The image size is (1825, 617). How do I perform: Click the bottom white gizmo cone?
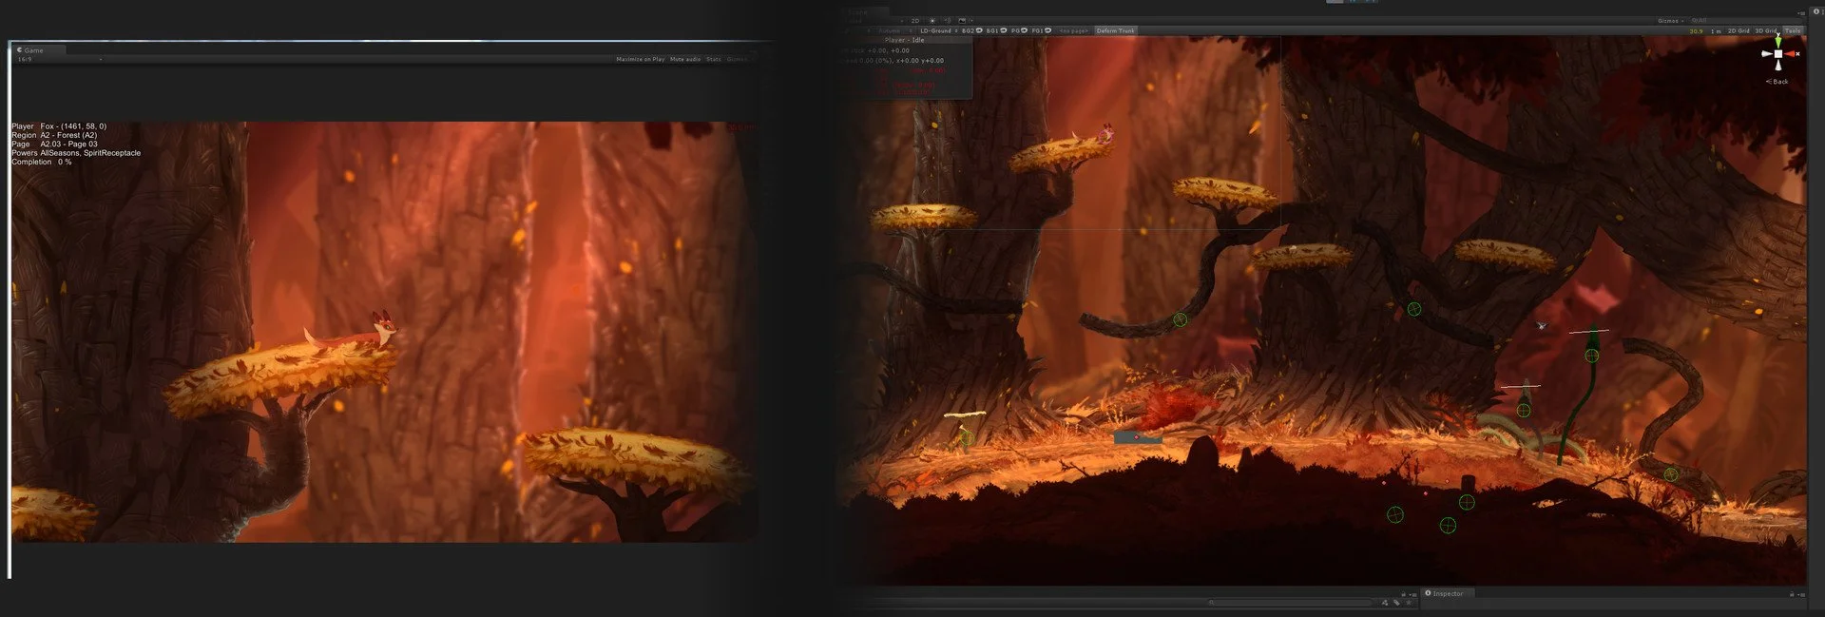(1777, 65)
